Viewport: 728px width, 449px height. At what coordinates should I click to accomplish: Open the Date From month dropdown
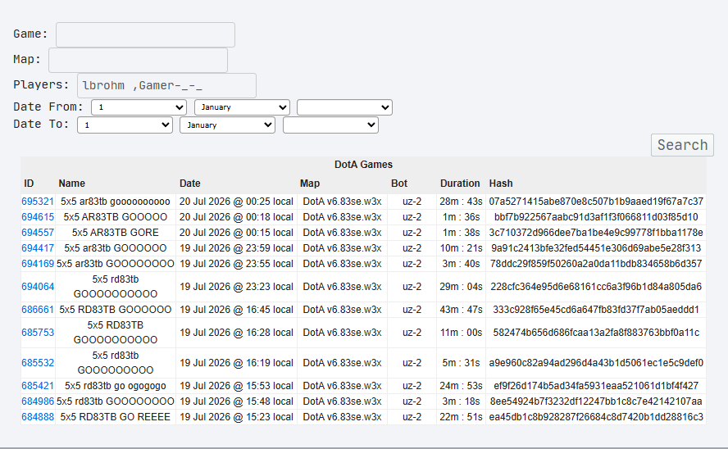[243, 107]
